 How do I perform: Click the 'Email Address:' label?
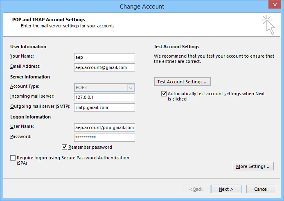coord(25,66)
